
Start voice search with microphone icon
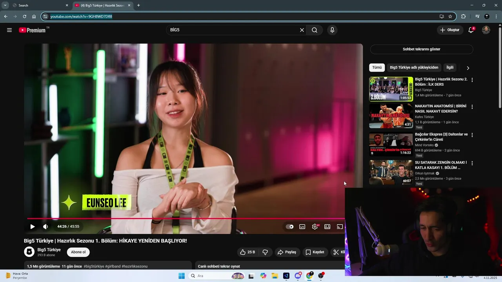click(332, 30)
